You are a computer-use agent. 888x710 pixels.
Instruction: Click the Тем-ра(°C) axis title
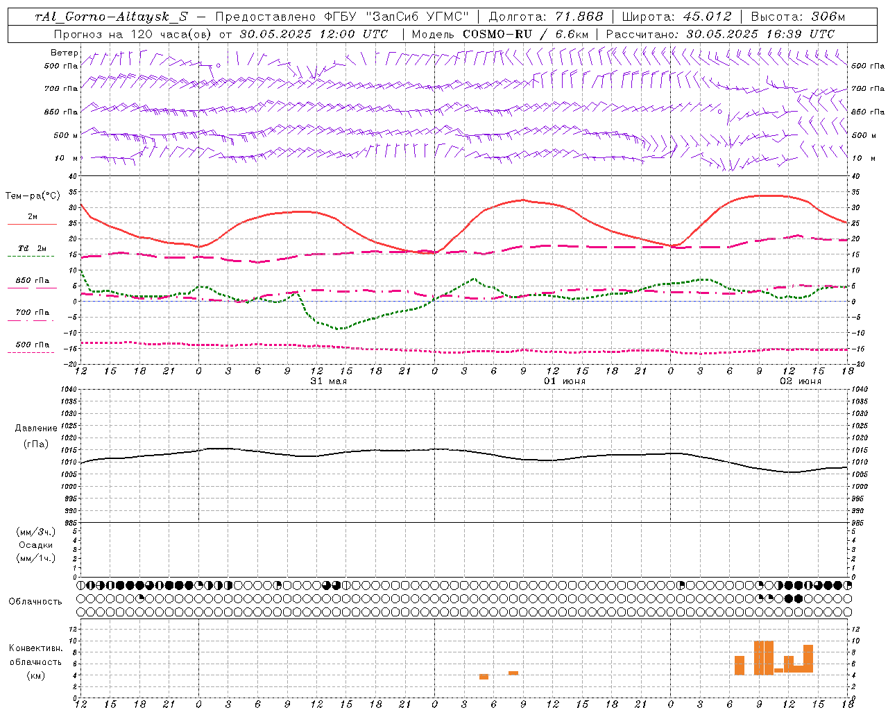[33, 196]
